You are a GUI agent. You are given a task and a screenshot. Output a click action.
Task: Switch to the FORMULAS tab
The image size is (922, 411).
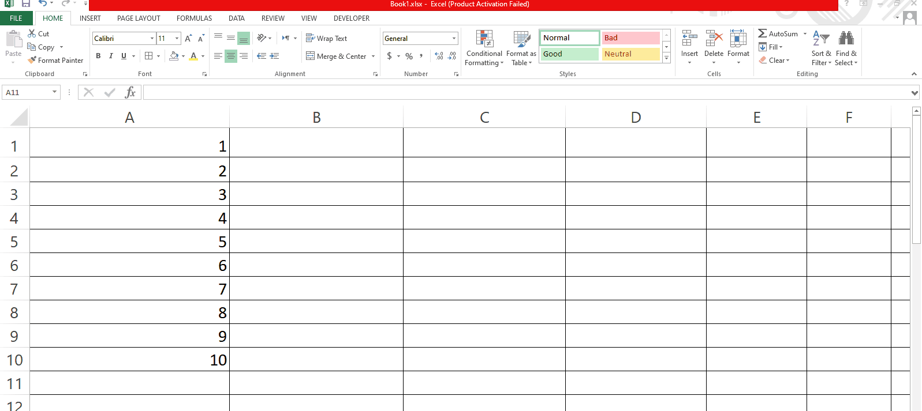click(x=194, y=18)
